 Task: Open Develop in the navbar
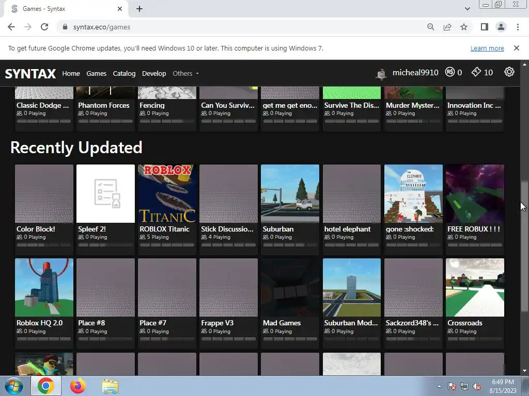154,73
